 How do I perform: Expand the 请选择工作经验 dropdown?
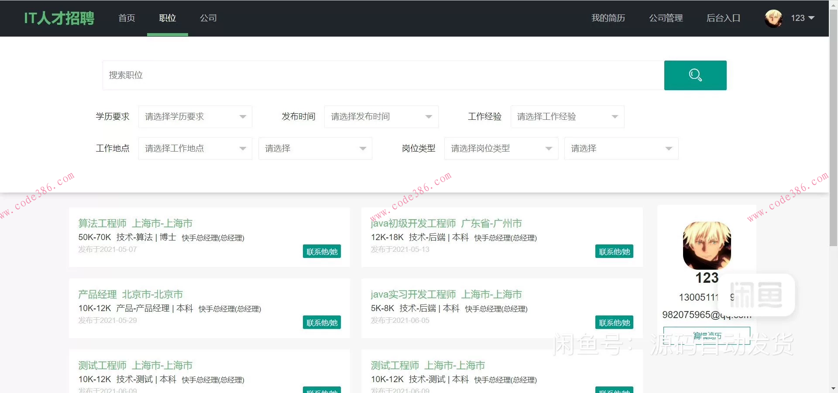pos(567,116)
